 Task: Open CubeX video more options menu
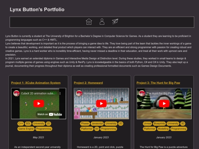tap(60, 93)
